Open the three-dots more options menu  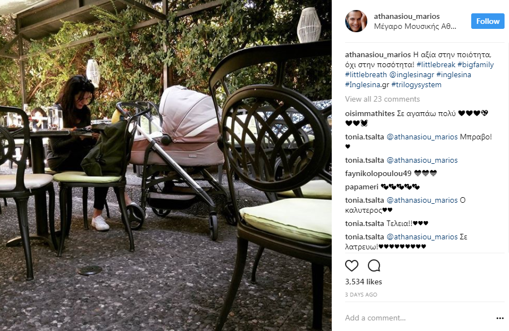(x=500, y=318)
